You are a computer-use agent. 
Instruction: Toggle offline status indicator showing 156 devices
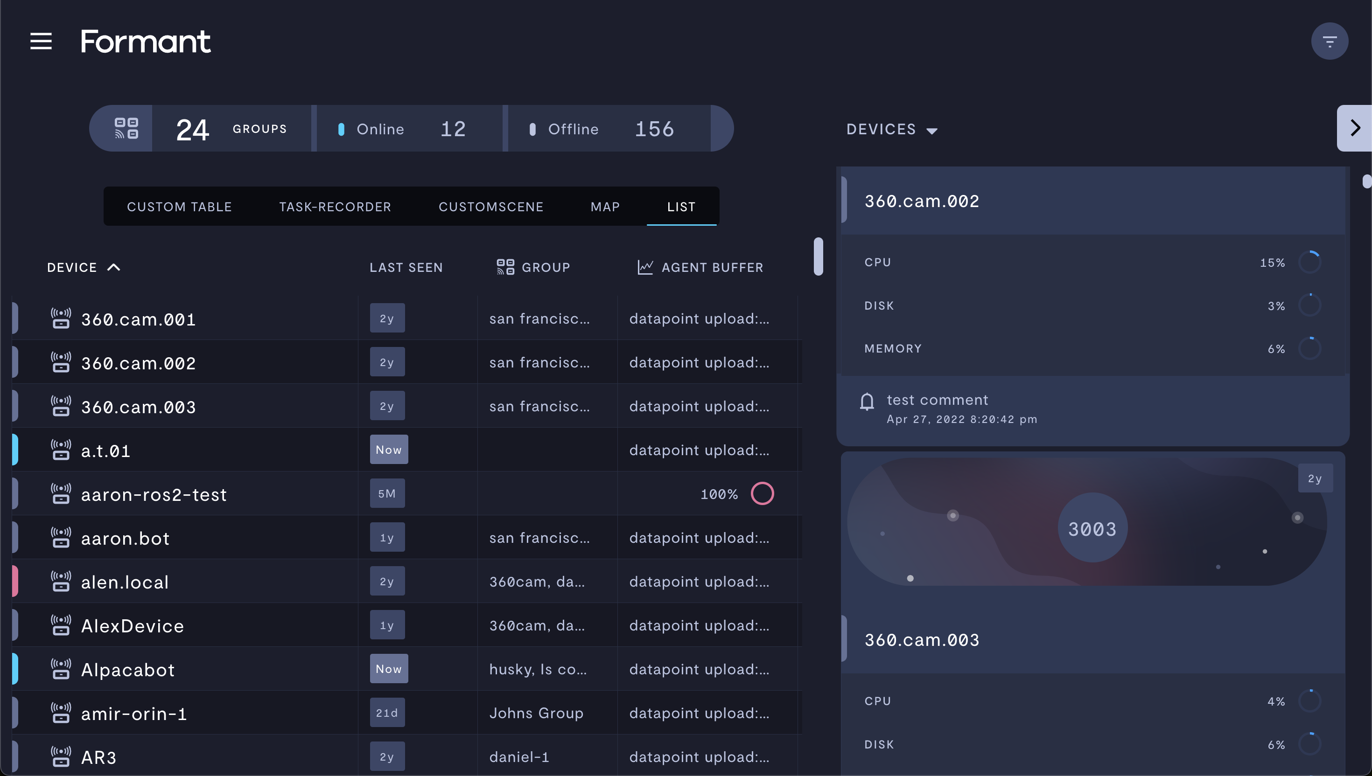tap(610, 128)
